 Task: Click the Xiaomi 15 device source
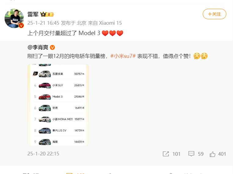pyautogui.click(x=111, y=23)
